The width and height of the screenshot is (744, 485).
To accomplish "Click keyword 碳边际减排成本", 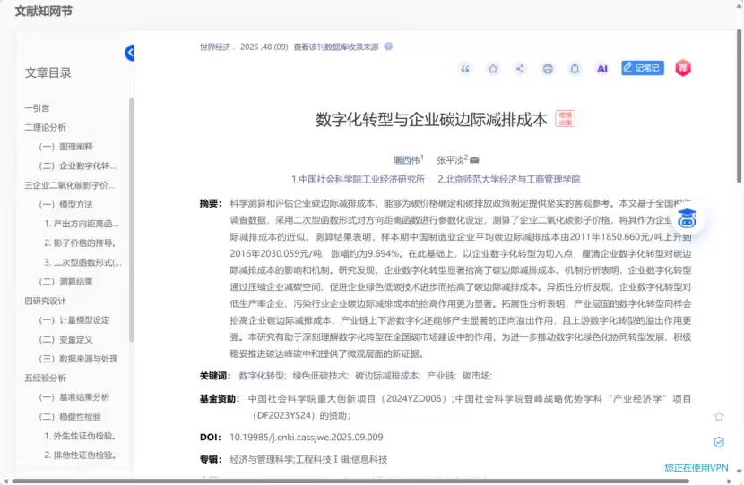I will click(386, 376).
